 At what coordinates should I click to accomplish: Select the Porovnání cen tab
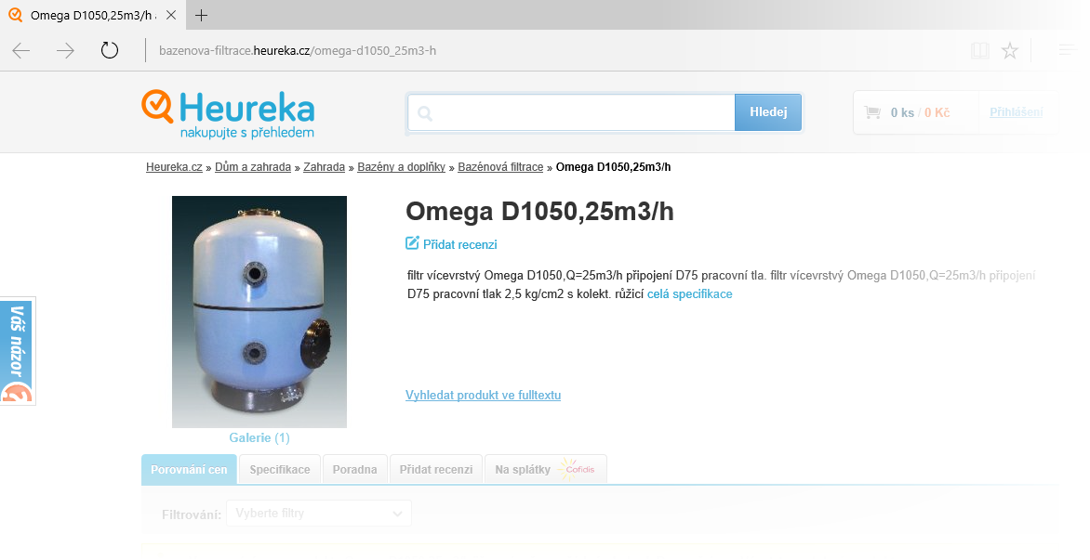click(189, 470)
